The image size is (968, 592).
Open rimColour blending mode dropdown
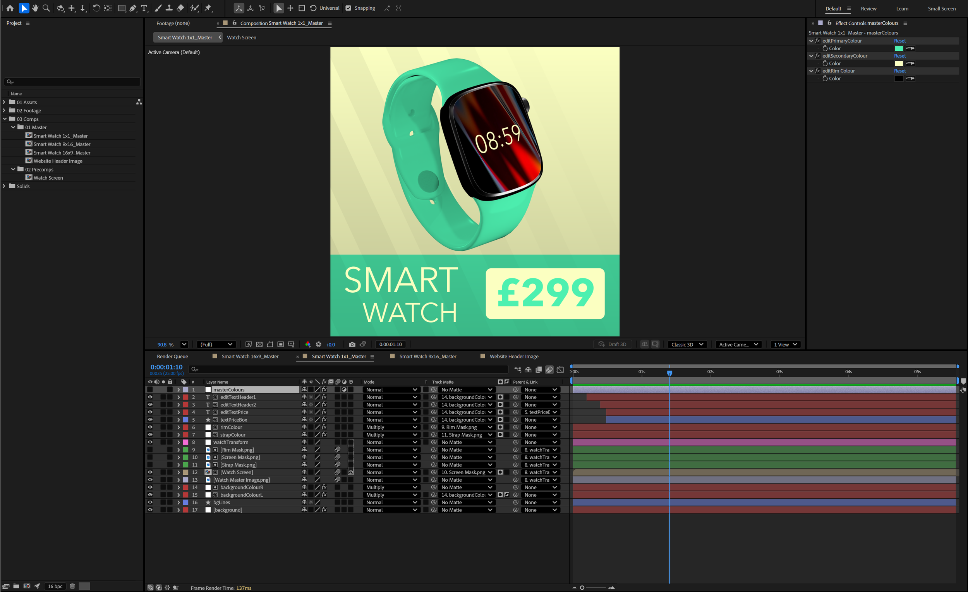click(x=391, y=427)
